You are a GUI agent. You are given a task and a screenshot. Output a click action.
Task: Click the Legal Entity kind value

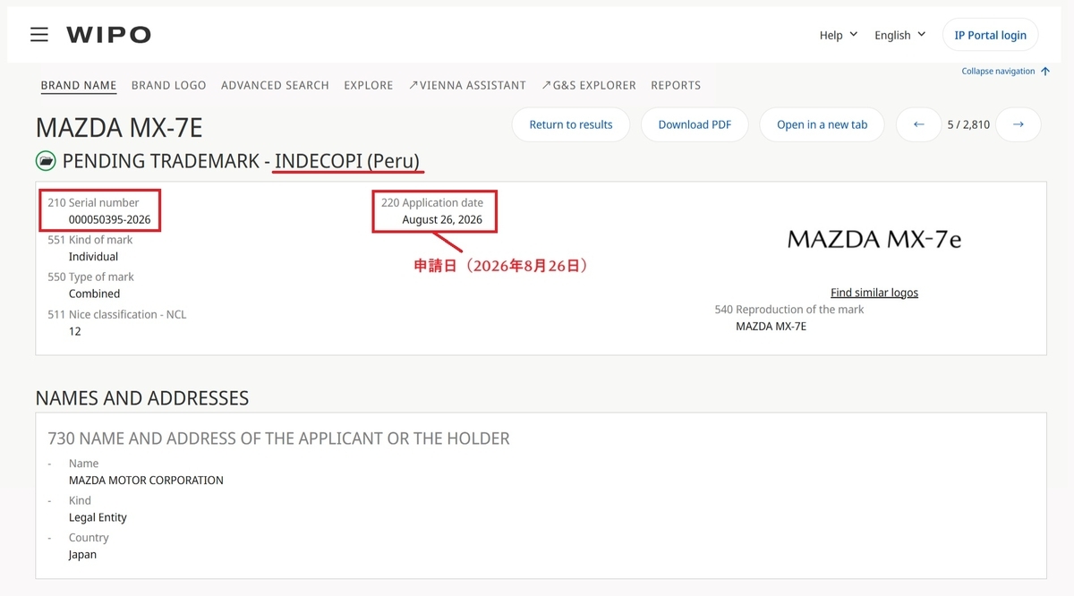coord(98,517)
